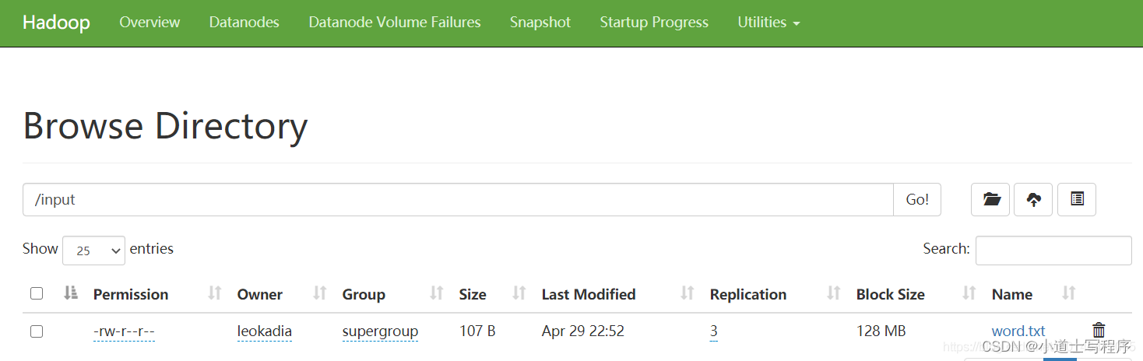
Task: Switch to the Startup Progress page
Action: pyautogui.click(x=654, y=23)
